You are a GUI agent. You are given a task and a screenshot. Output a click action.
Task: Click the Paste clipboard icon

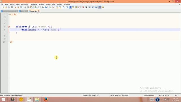[x=31, y=7]
